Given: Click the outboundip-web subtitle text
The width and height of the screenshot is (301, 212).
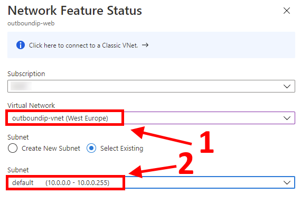Looking at the screenshot, I should [31, 23].
